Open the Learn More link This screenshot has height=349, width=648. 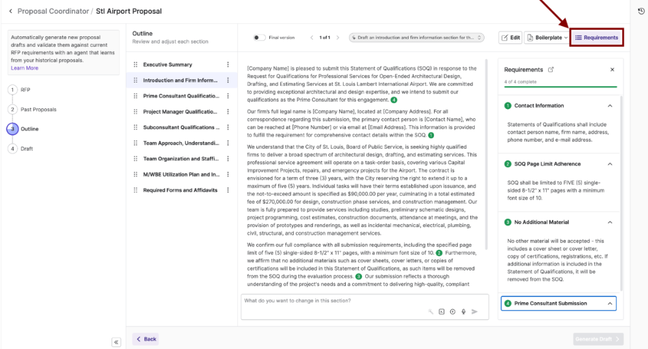[25, 68]
